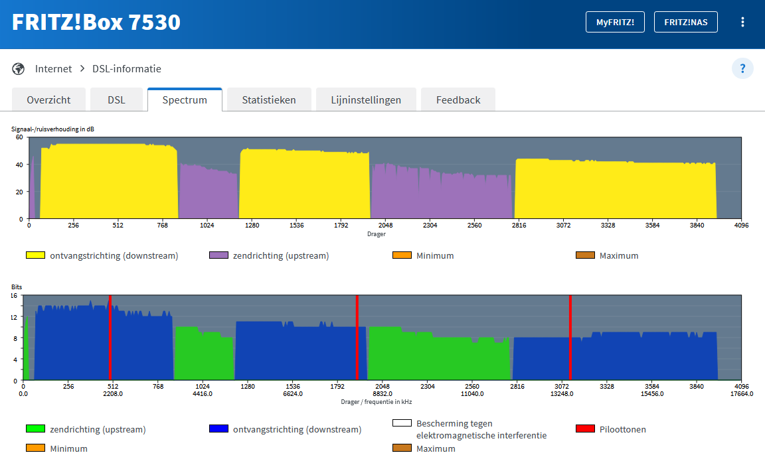Go to the Lijninstellingen tab
Screen dimensions: 765x463
click(x=366, y=100)
